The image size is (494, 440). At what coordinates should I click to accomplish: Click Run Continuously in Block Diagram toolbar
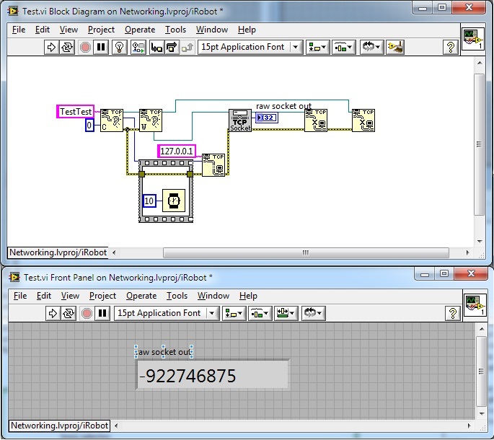coord(67,48)
